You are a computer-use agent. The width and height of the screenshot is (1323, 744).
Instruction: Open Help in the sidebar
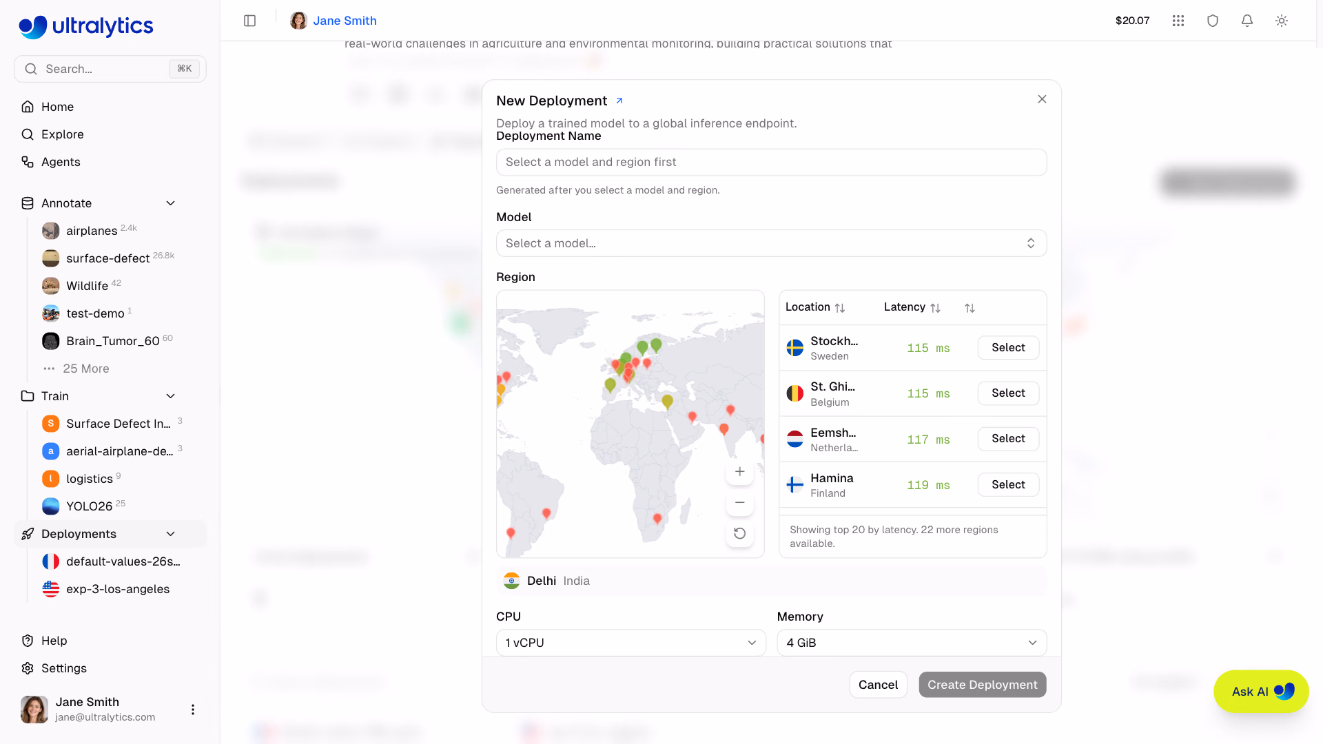110,641
